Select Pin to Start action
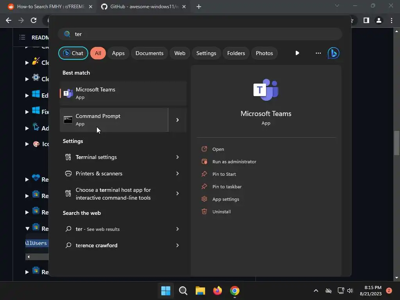This screenshot has height=300, width=400. point(224,174)
